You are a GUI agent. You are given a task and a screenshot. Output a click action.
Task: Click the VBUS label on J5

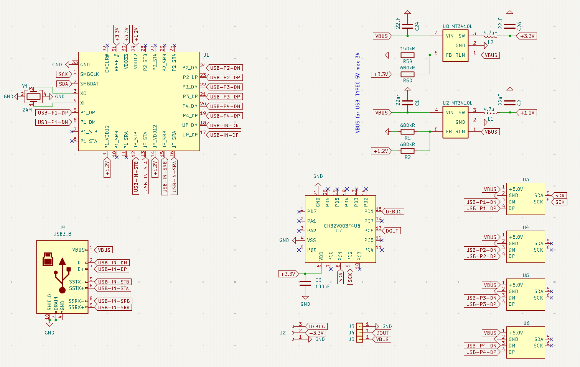click(382, 339)
